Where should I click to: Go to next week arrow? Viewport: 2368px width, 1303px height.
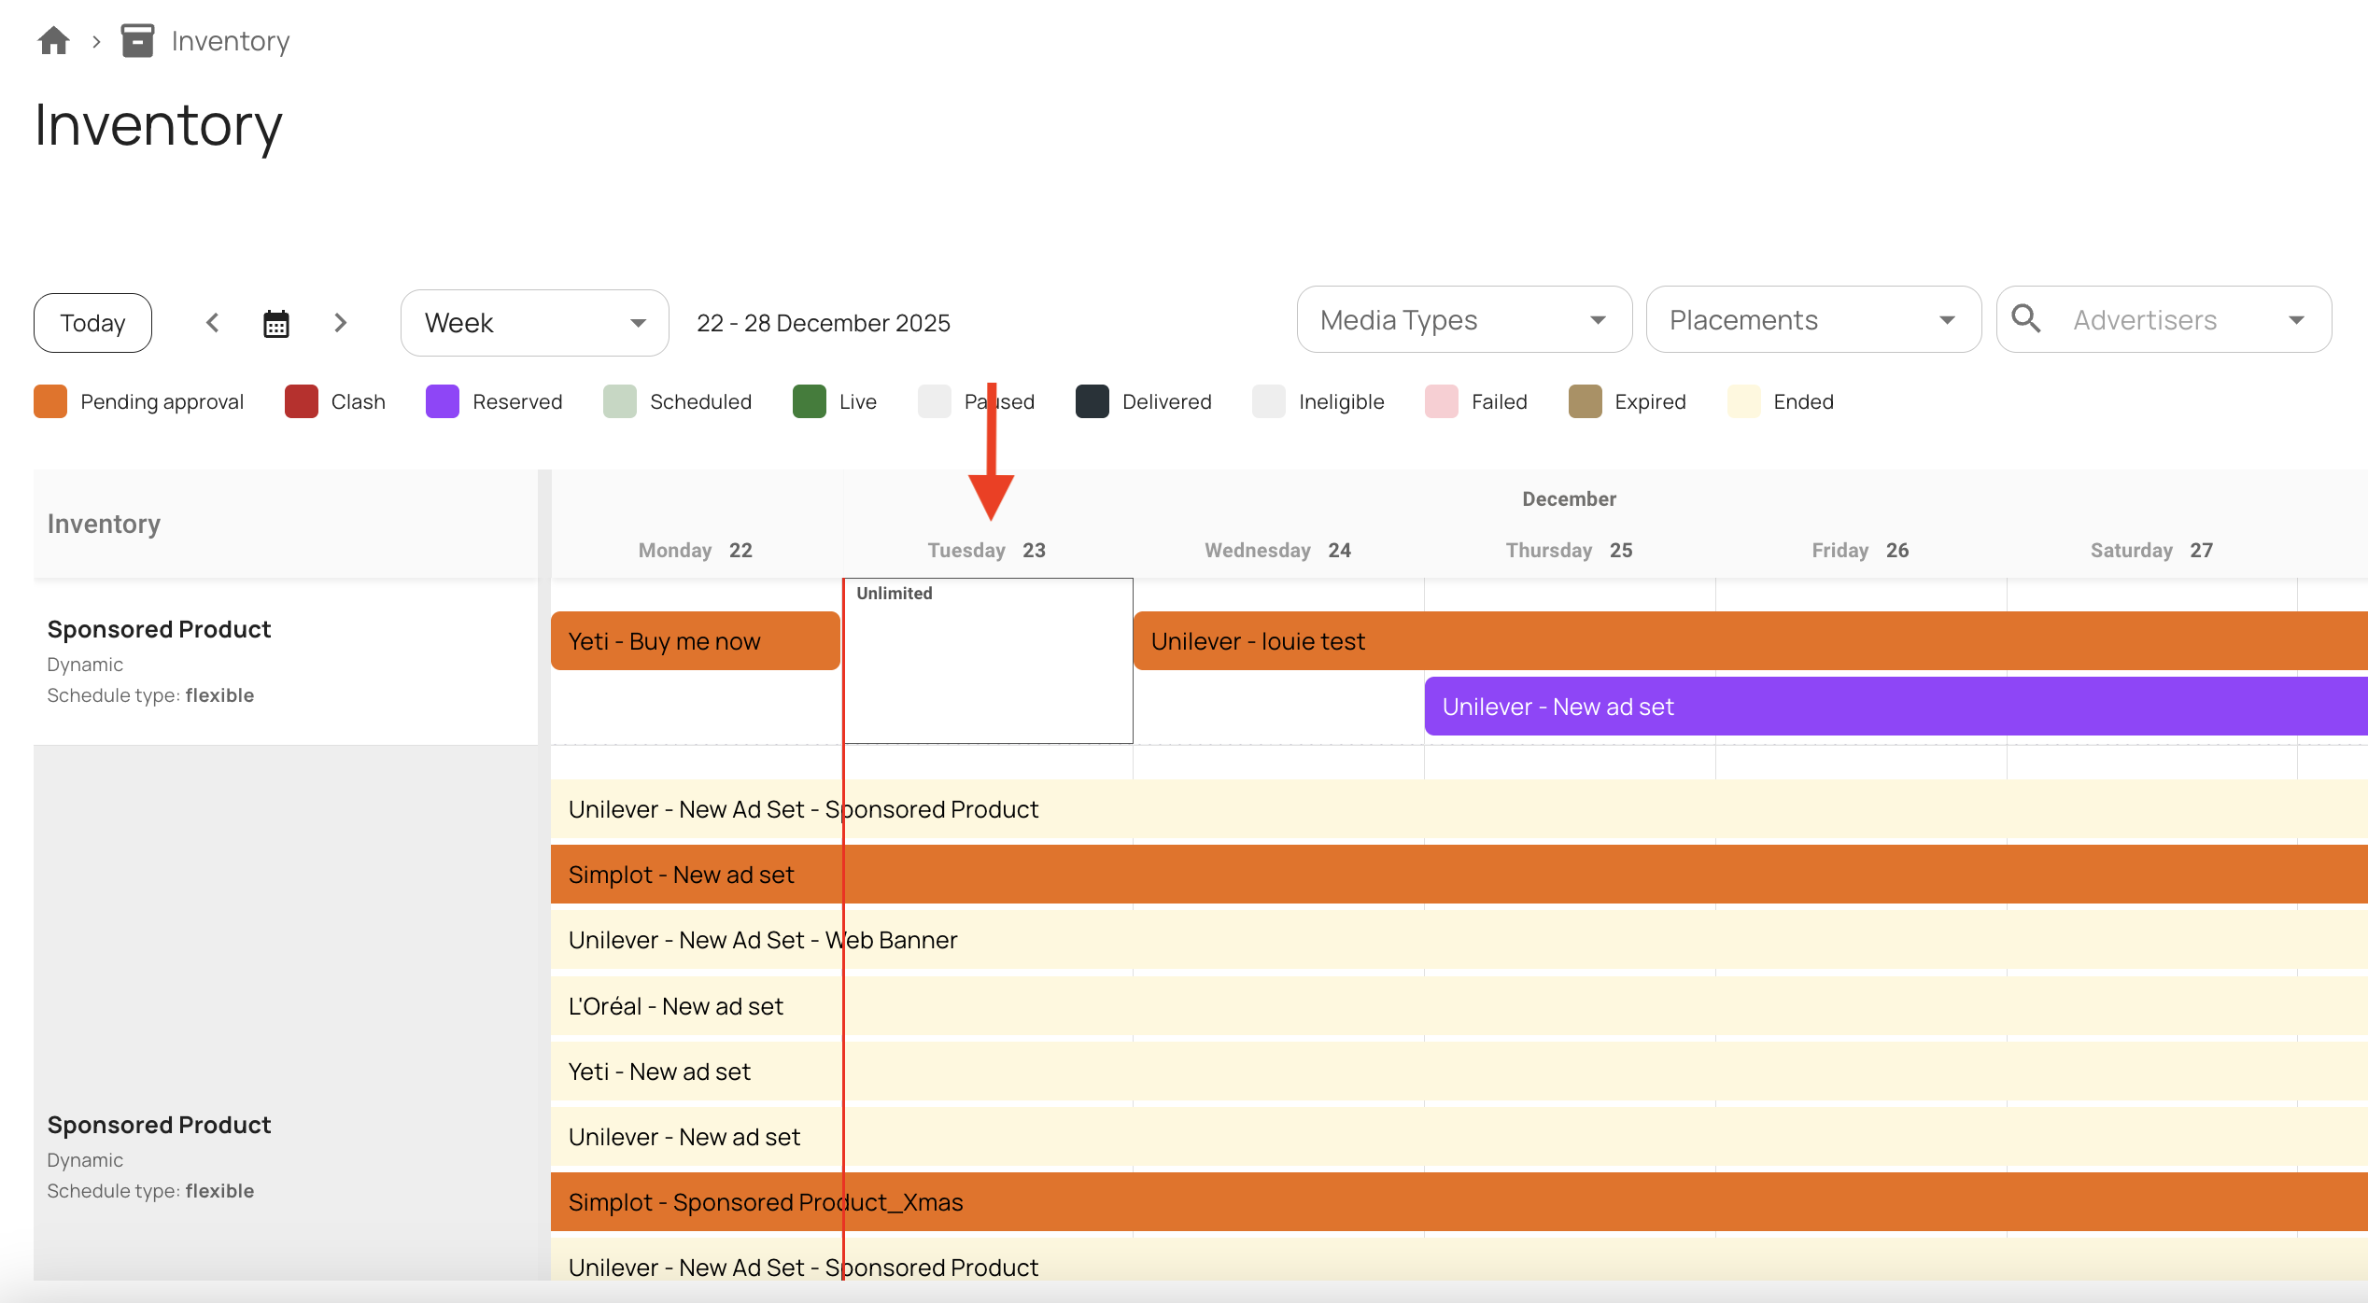tap(340, 323)
